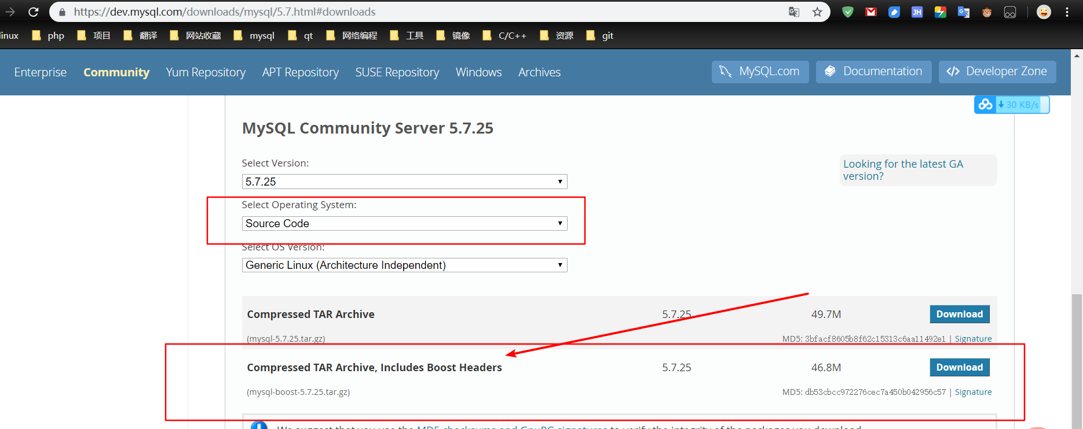
Task: Click the cloud download speed widget
Action: (x=1012, y=105)
